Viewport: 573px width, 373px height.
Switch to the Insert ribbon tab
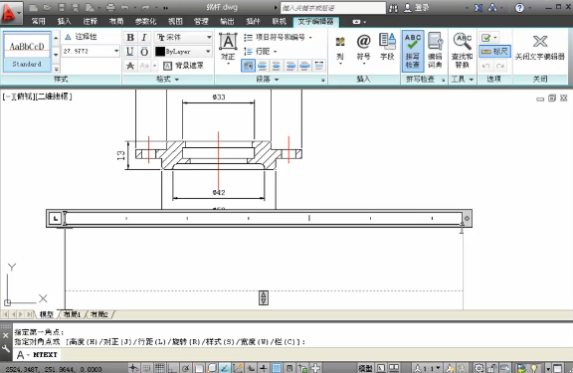65,22
